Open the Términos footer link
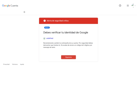 click(x=15, y=64)
